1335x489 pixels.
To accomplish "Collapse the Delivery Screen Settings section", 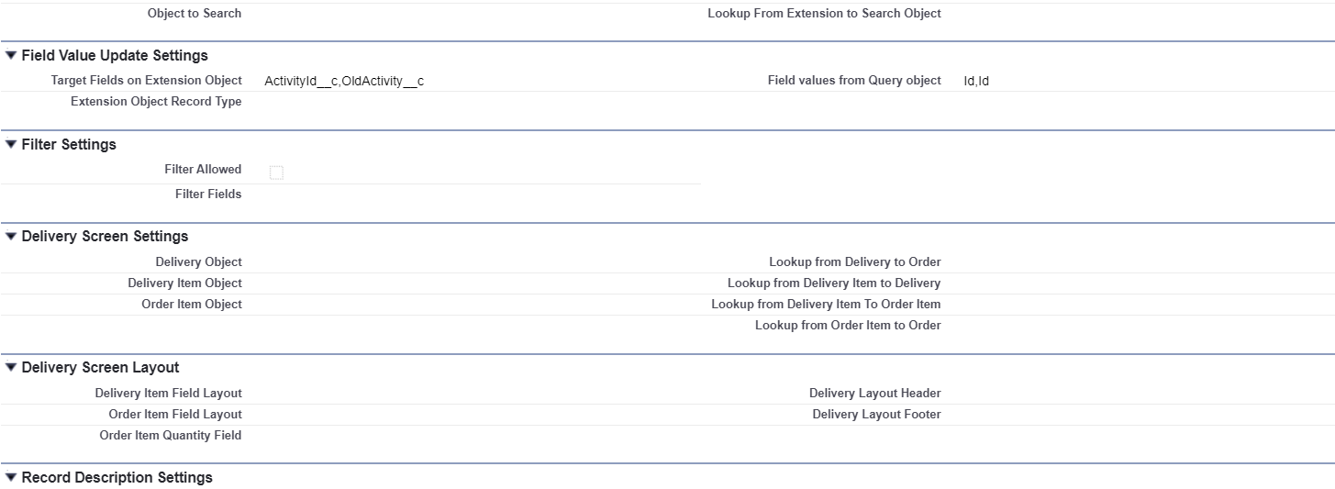I will [x=11, y=237].
